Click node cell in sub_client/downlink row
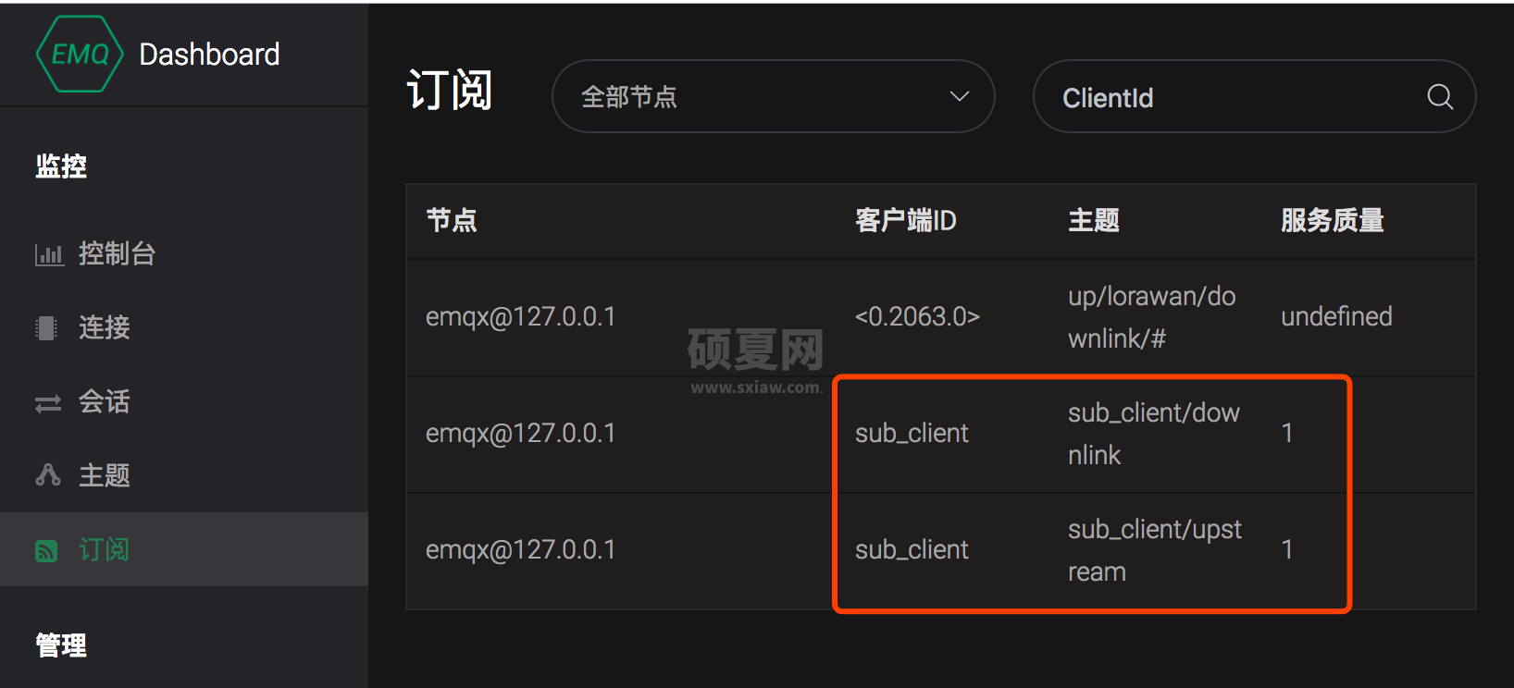The height and width of the screenshot is (688, 1514). 521,434
